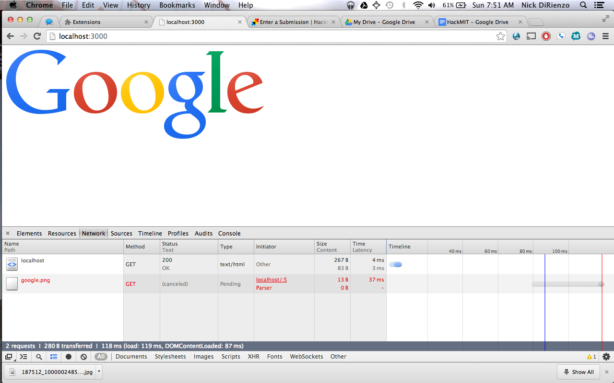Reload the localhost:3000 page

(37, 36)
